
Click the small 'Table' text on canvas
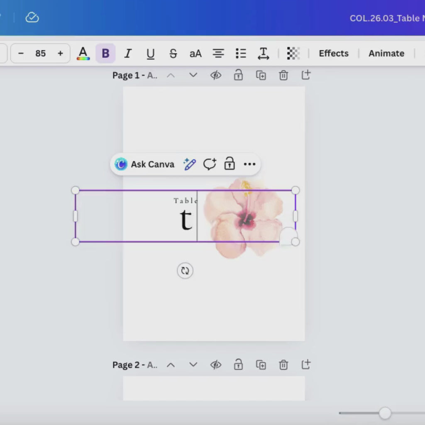tap(186, 200)
